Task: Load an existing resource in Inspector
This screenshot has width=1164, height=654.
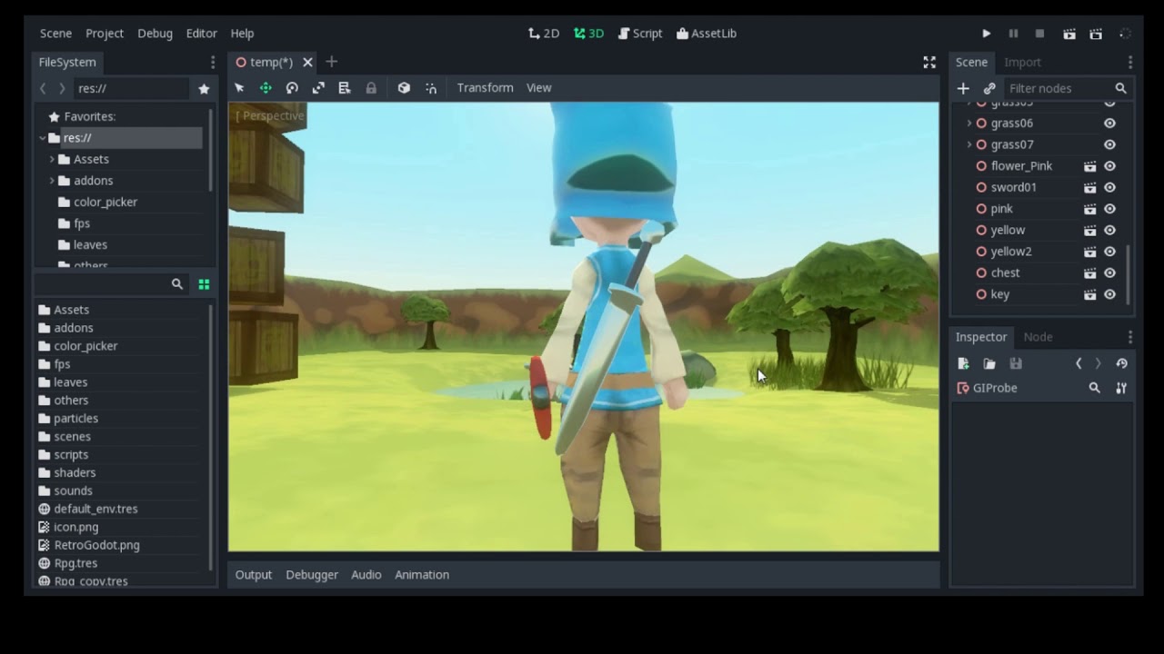Action: click(989, 364)
